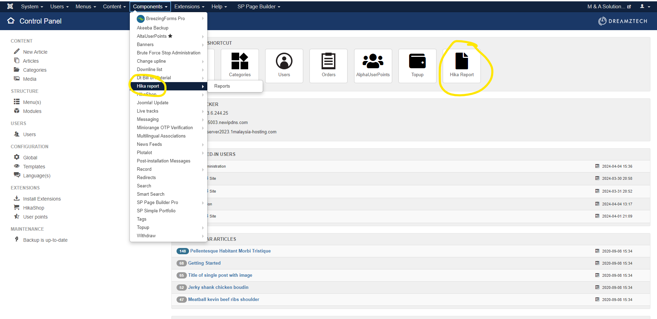Click the 148 hits badge
The image size is (657, 319).
click(182, 251)
